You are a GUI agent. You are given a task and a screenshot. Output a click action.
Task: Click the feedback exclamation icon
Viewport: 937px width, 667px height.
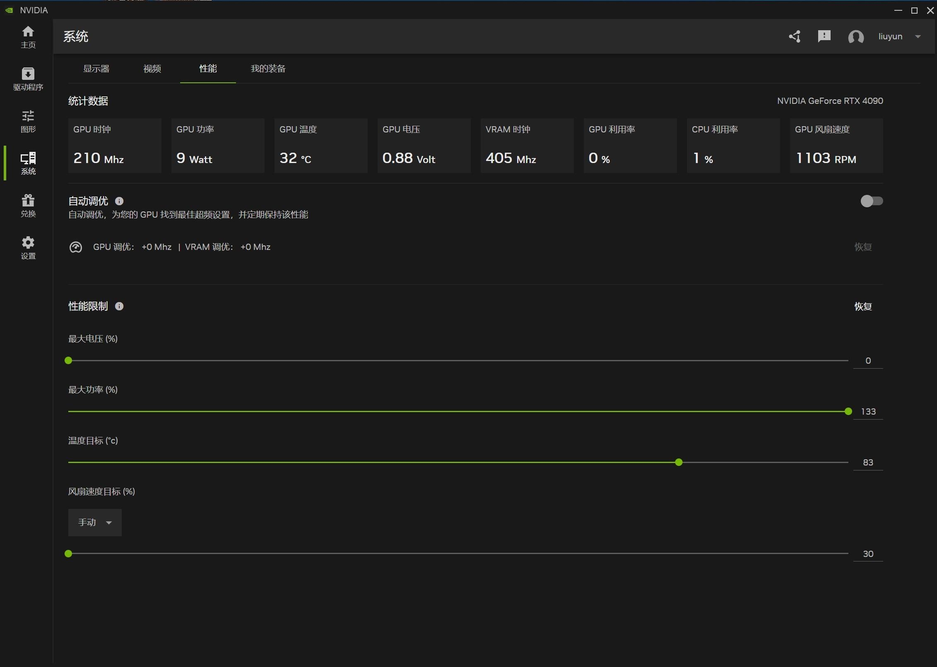point(824,36)
